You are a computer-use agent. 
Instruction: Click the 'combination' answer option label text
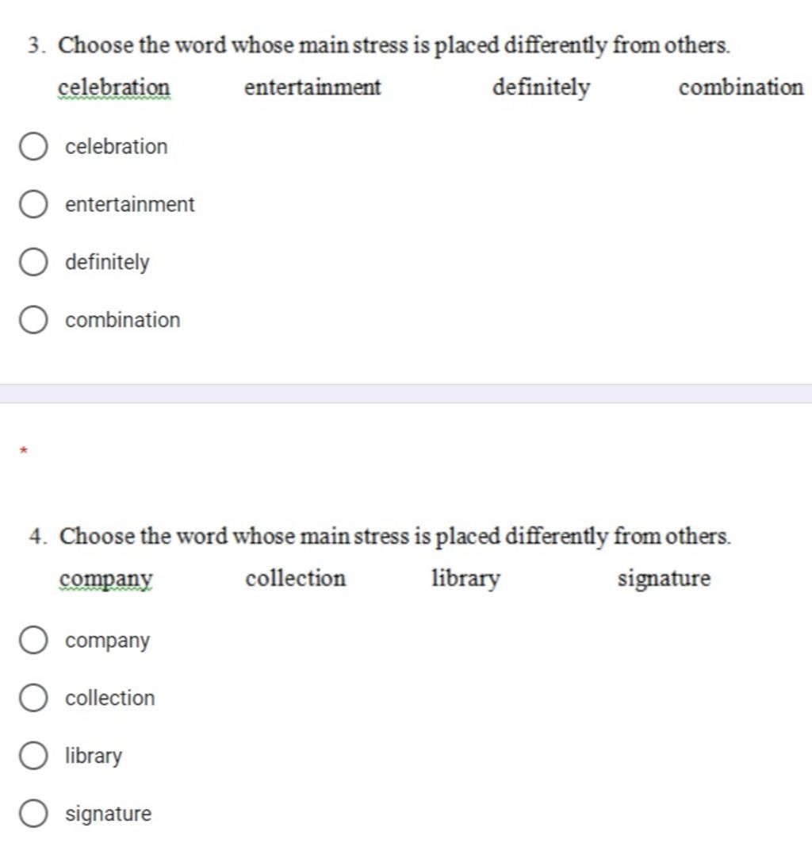(123, 320)
